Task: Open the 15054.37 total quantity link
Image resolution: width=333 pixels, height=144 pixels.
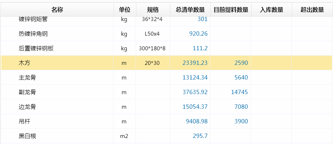Action: [x=195, y=107]
